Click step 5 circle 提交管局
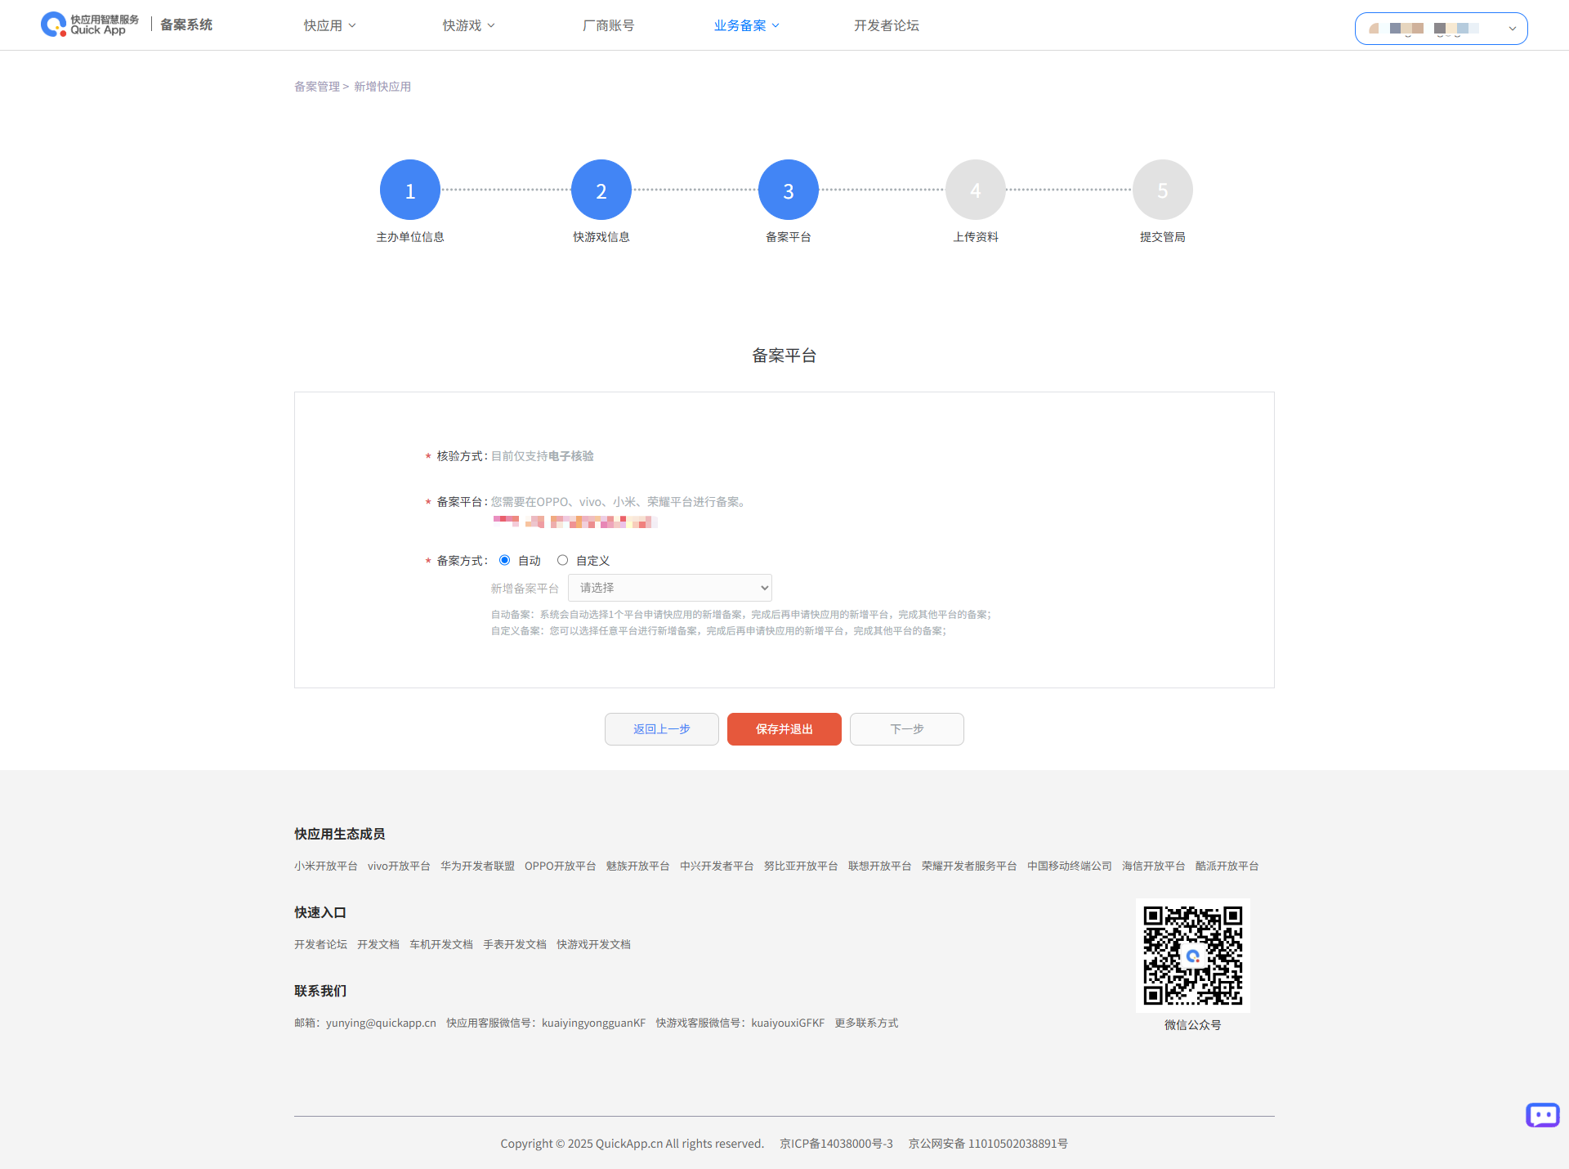 pos(1163,190)
